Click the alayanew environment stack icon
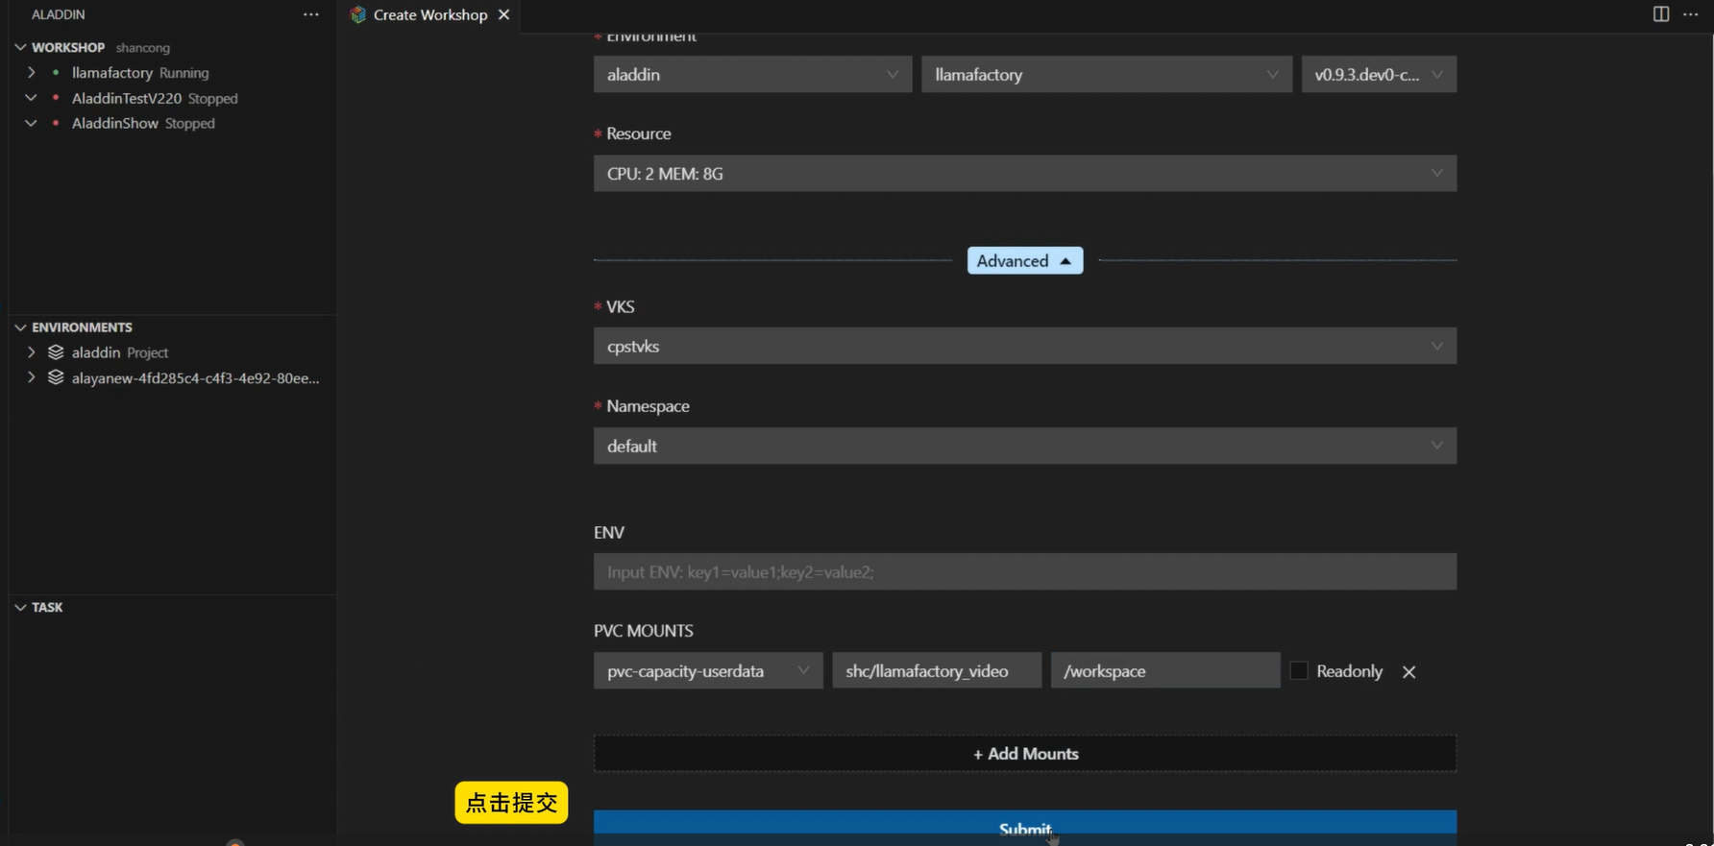This screenshot has height=846, width=1714. (x=56, y=377)
